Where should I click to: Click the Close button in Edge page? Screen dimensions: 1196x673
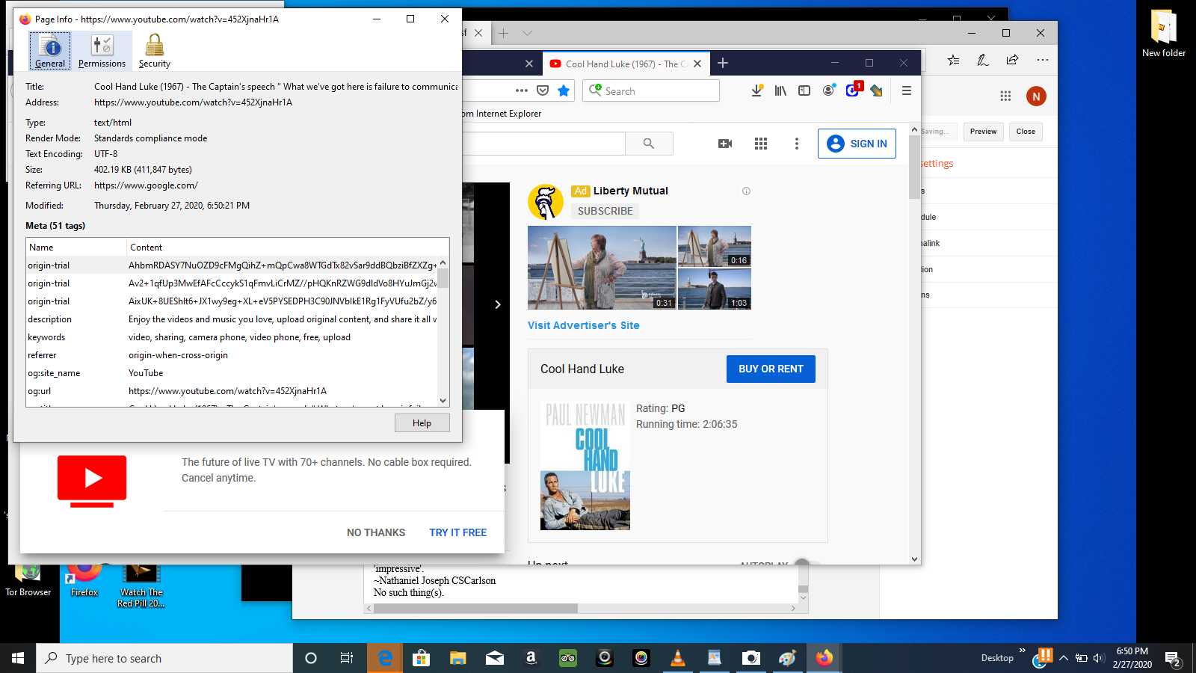[x=1026, y=132]
